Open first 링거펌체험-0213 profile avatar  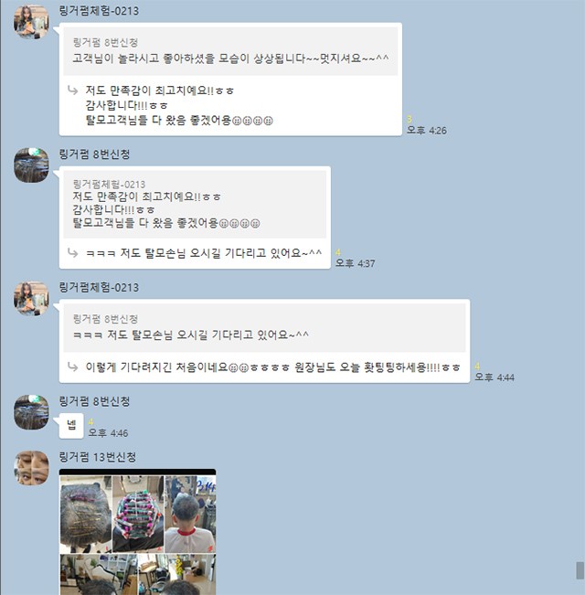[31, 22]
